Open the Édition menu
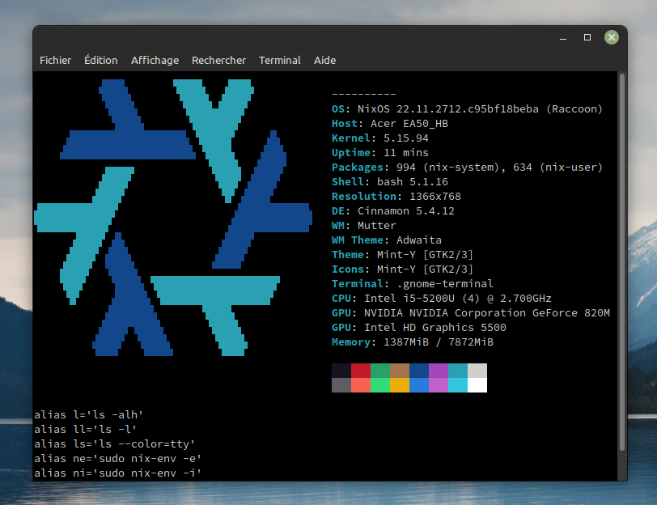Screen dimensions: 657x505 (100, 60)
